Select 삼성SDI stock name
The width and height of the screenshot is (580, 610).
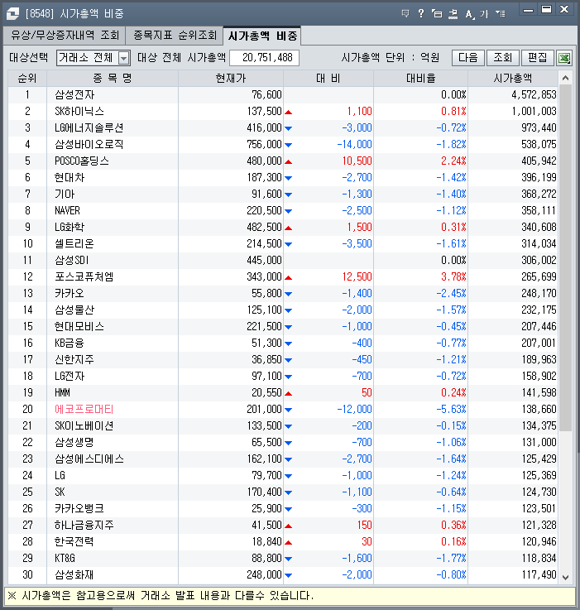click(x=72, y=260)
